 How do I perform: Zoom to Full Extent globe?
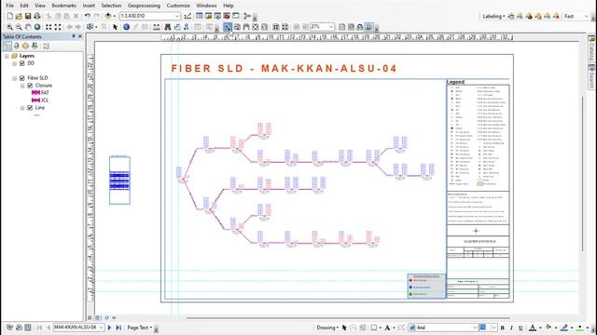point(37,27)
